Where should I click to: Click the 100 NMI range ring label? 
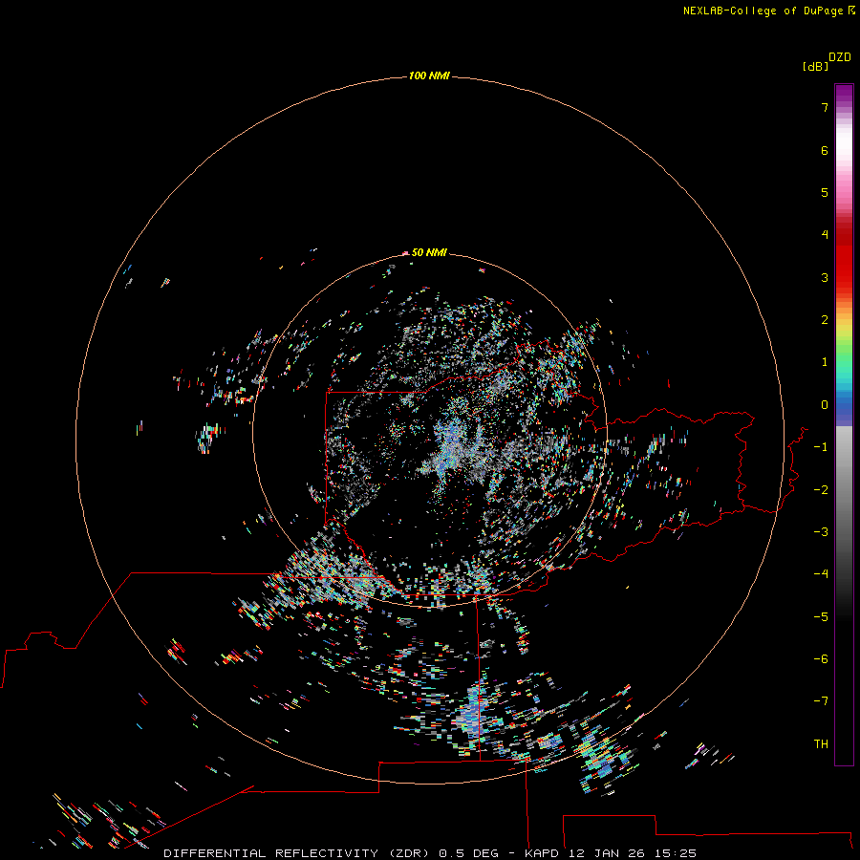[x=429, y=75]
